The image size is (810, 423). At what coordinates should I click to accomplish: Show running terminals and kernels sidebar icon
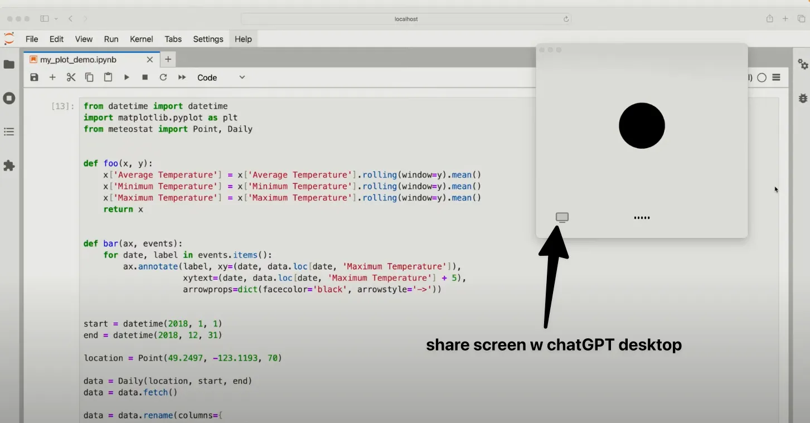coord(9,98)
